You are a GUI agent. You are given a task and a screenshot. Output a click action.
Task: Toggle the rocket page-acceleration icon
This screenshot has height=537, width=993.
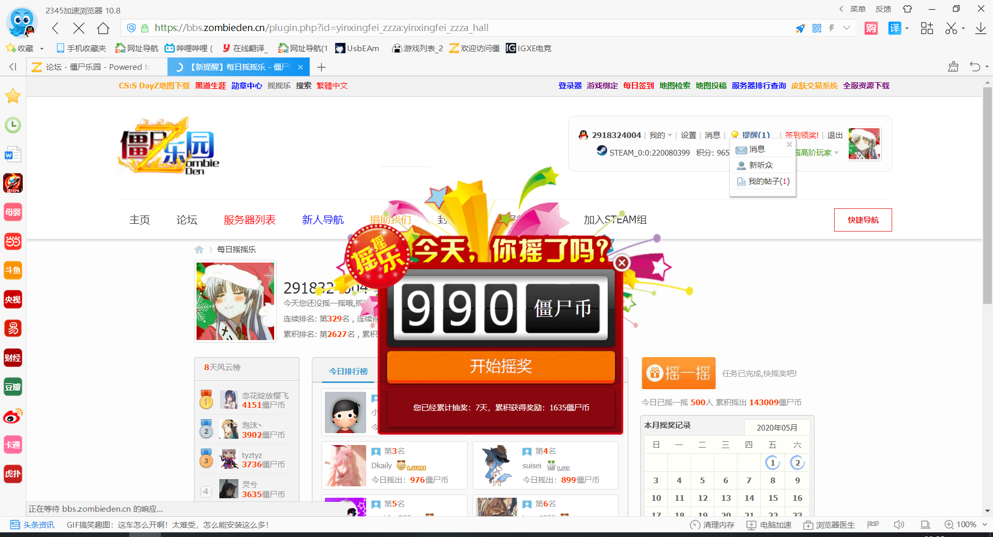[800, 28]
